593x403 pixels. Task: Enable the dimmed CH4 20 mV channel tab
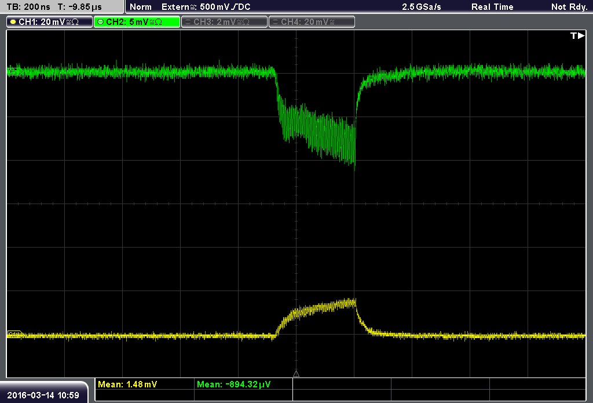tap(312, 22)
